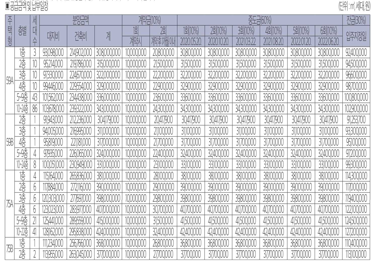
Task: Click the '59A' housing type cell
Action: (10, 81)
